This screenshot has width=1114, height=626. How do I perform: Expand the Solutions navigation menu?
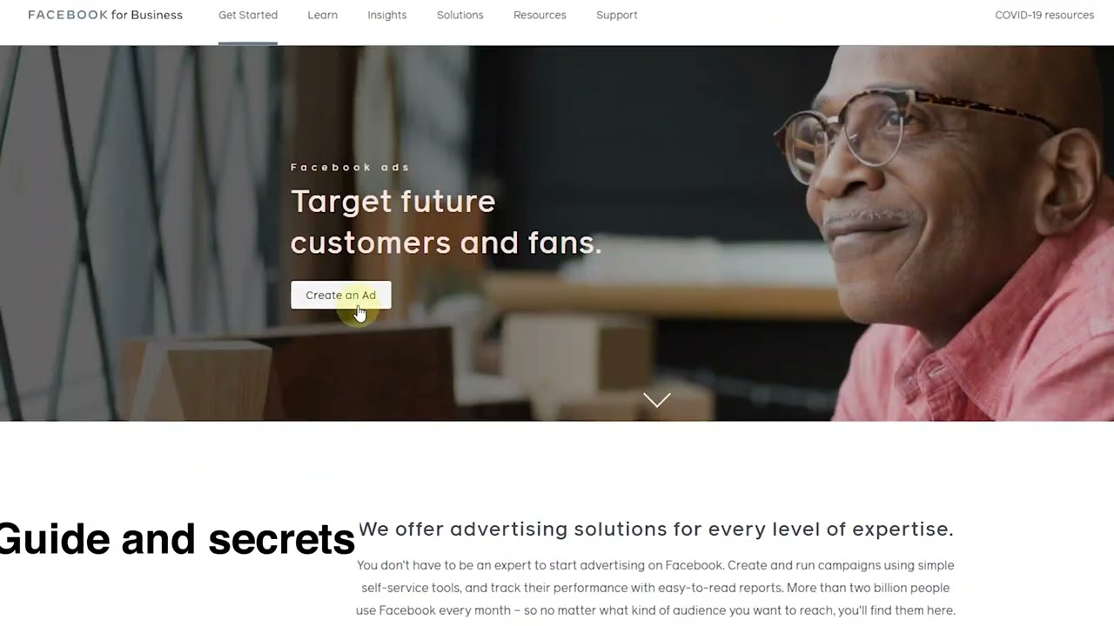click(x=460, y=15)
